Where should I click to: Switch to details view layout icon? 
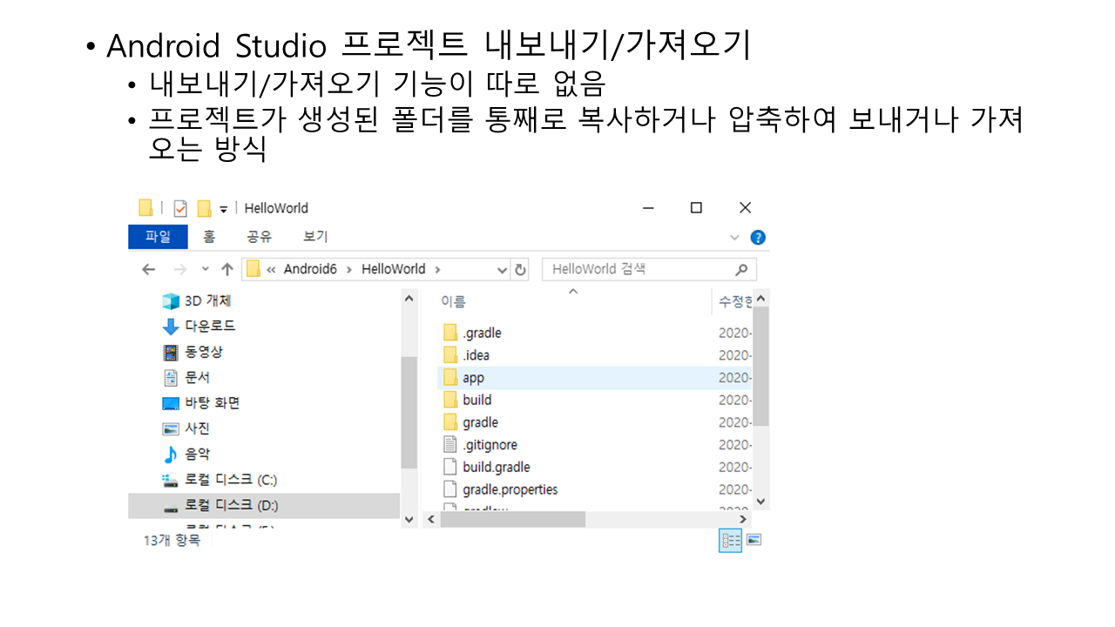click(729, 540)
